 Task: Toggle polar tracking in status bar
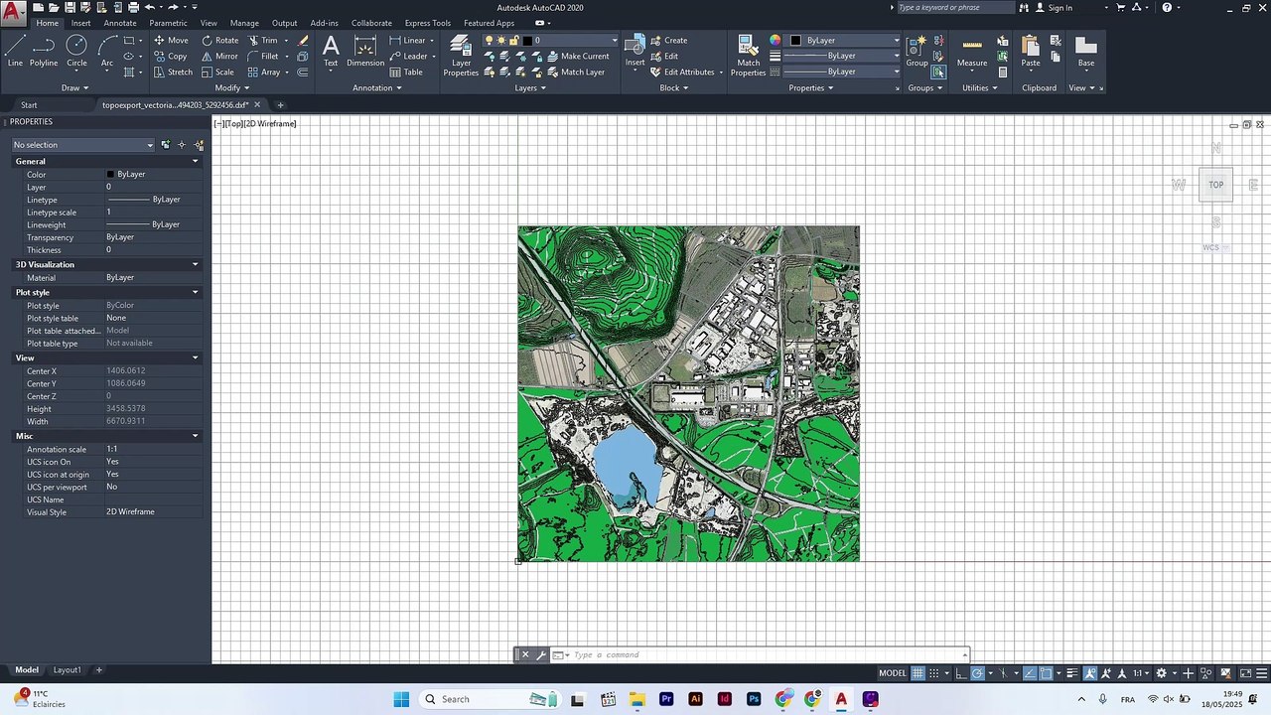pos(977,673)
